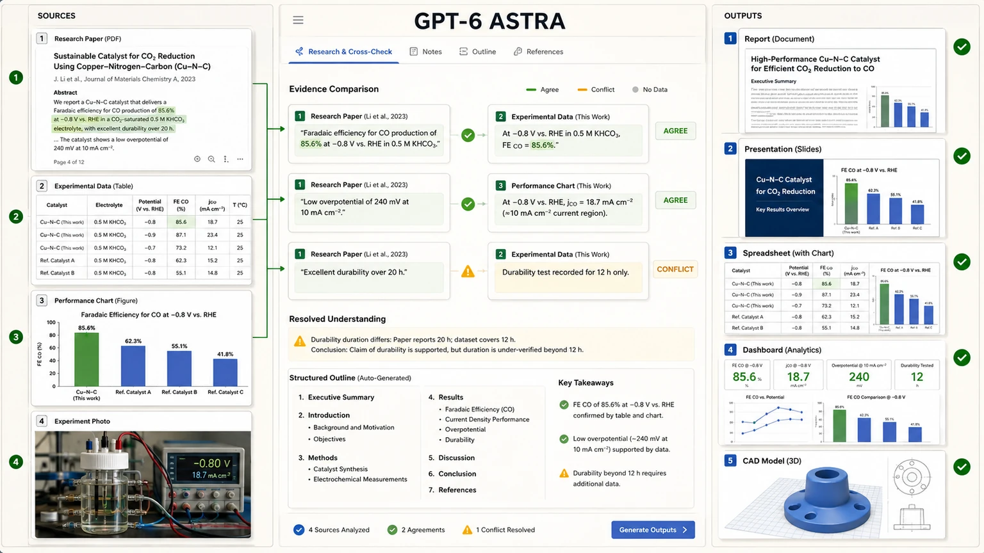Toggle the green check for Spreadsheet (with Chart)
The width and height of the screenshot is (984, 553).
click(962, 261)
